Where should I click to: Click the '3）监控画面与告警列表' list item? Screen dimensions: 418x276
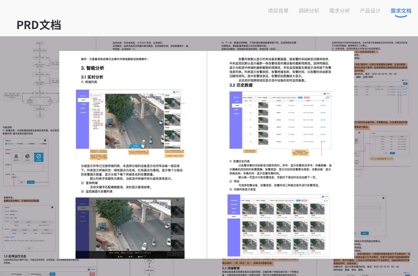coord(97,191)
